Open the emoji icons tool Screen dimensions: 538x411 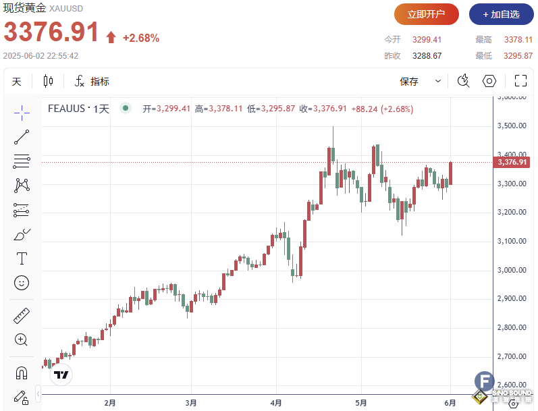click(x=22, y=283)
